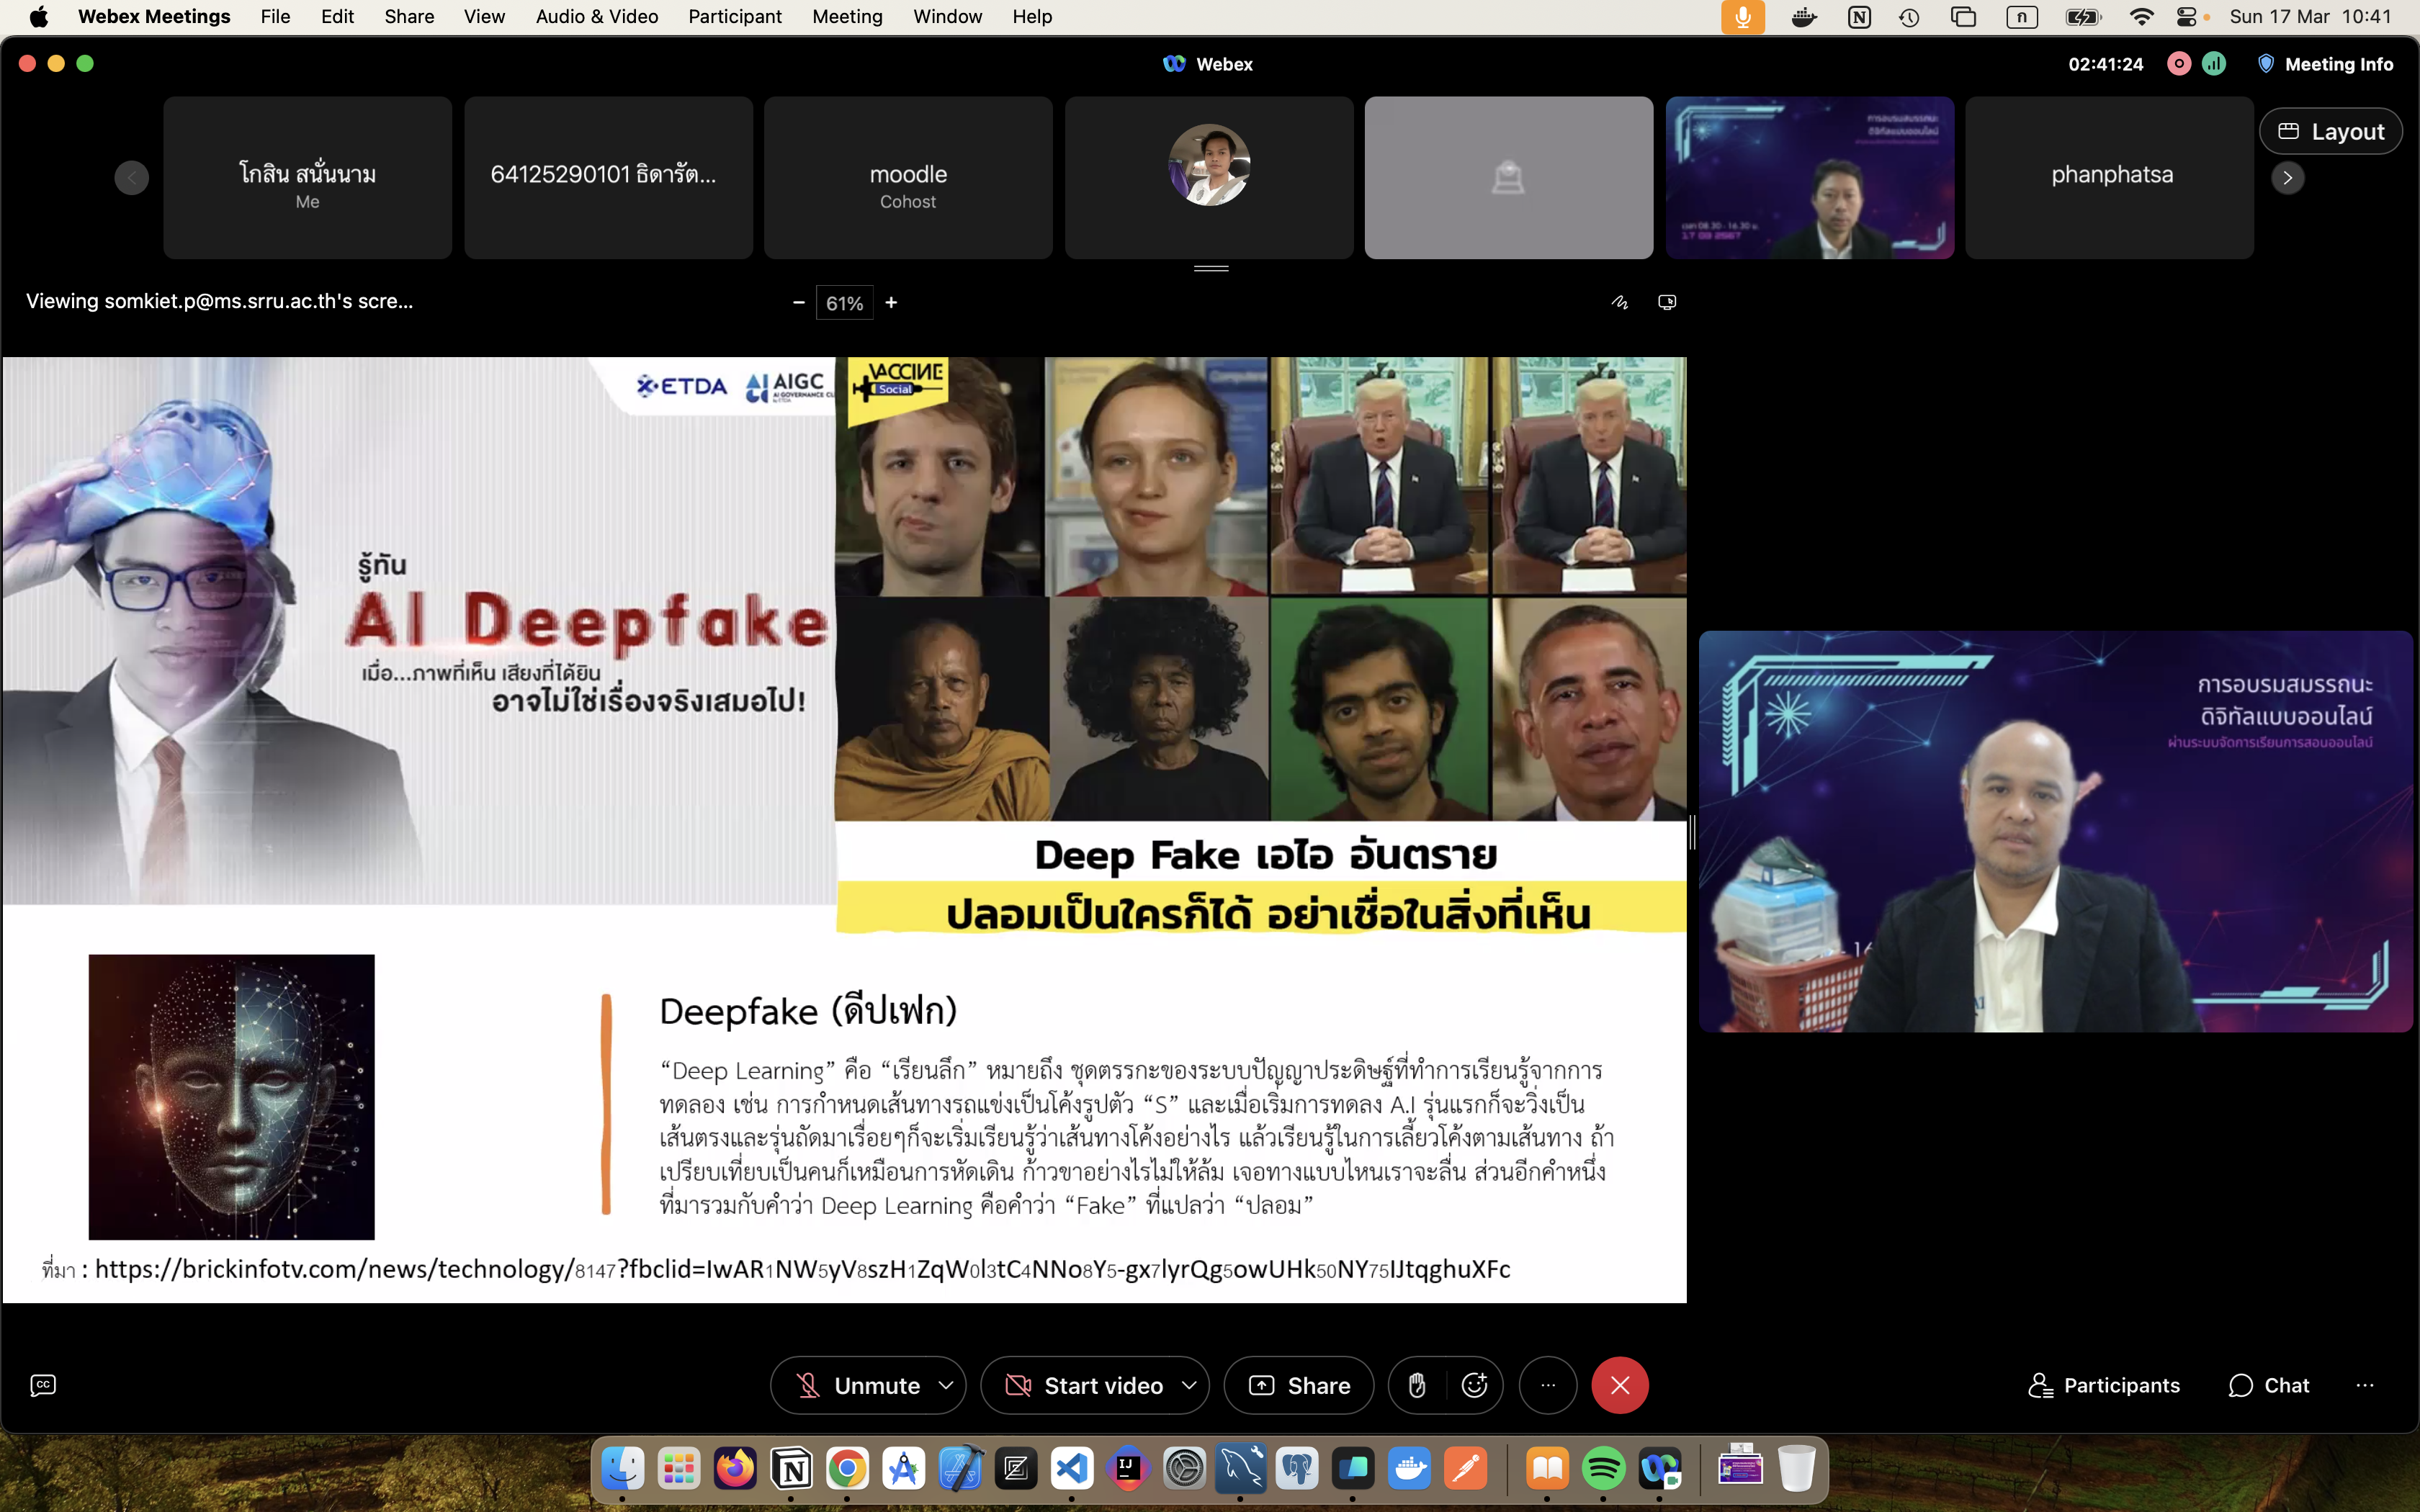Zoom in shared screen with plus
The image size is (2420, 1512).
pos(891,302)
